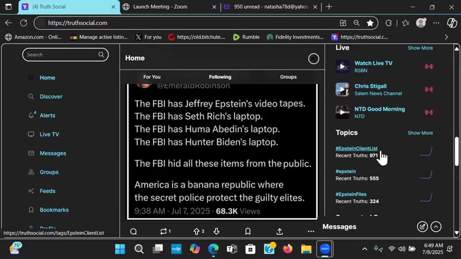Click the search magnifier in the search box
This screenshot has height=259, width=461.
101,55
